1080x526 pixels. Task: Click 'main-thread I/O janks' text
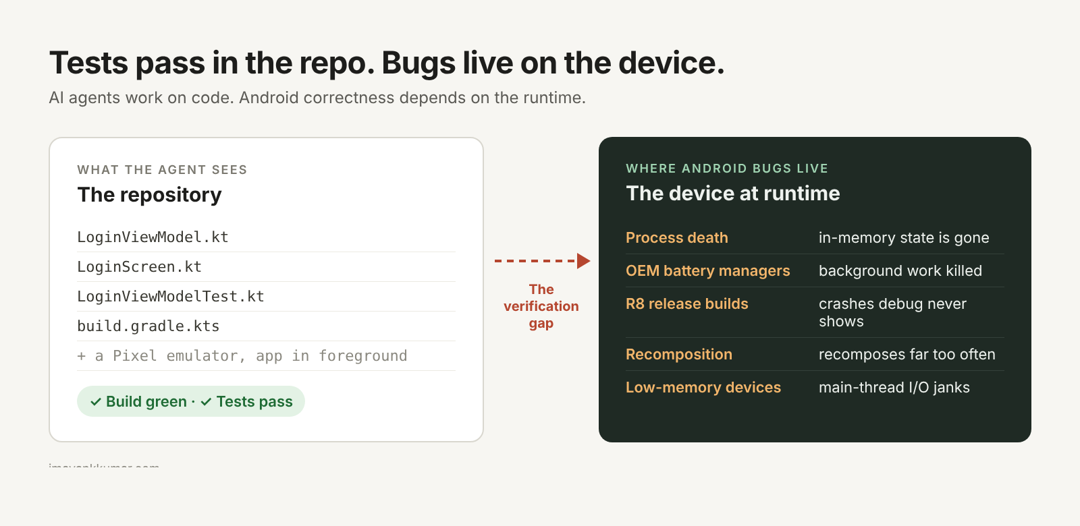894,388
